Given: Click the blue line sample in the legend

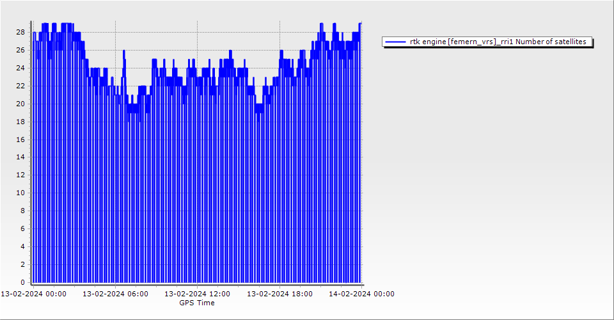Looking at the screenshot, I should (396, 42).
